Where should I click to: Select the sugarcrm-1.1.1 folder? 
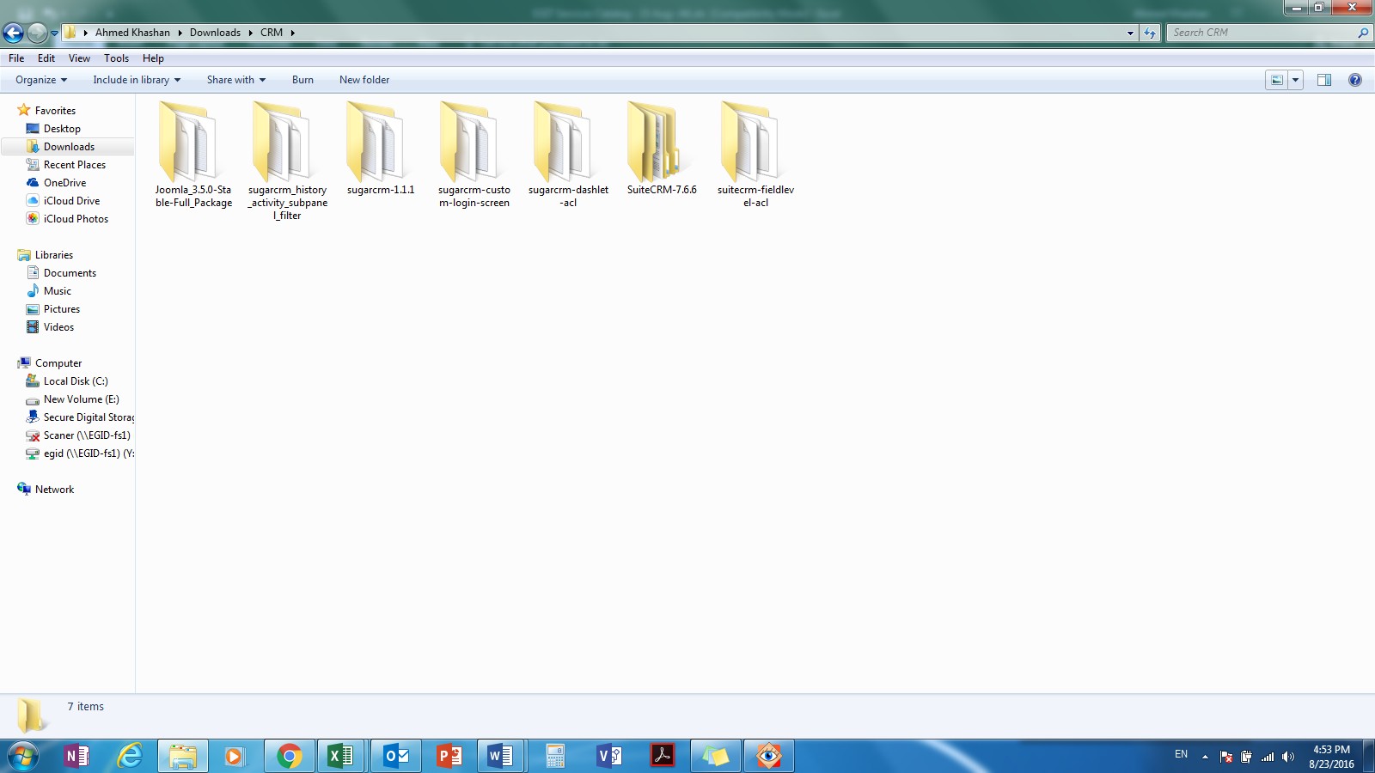[x=381, y=149]
